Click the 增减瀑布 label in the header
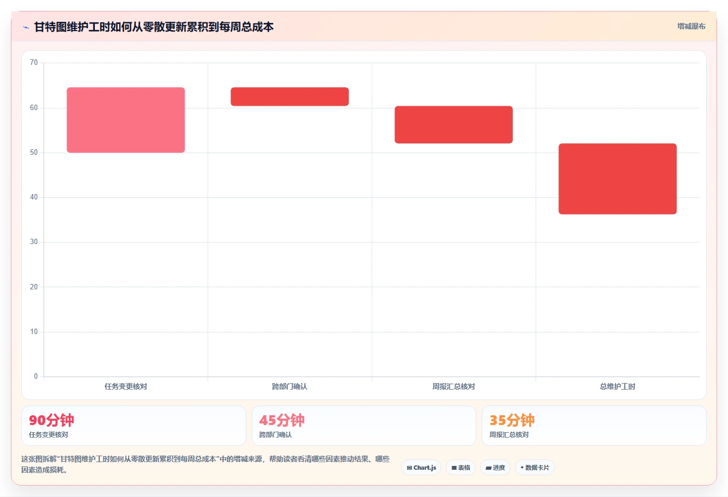The height and width of the screenshot is (497, 728). click(x=691, y=26)
